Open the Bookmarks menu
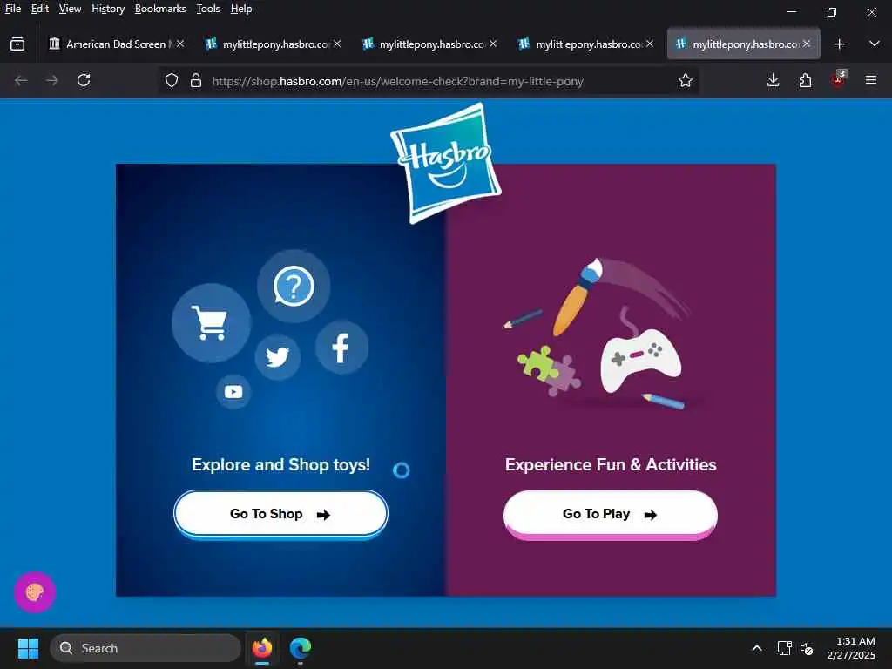892x669 pixels. tap(160, 9)
